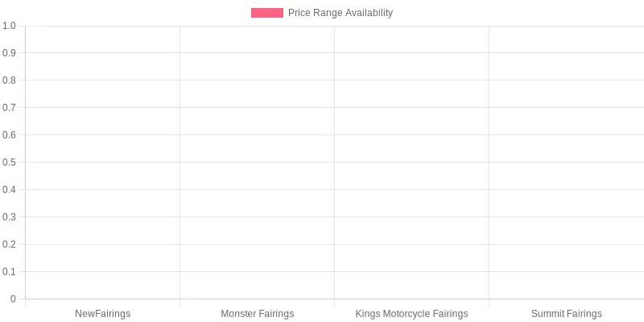This screenshot has width=644, height=322.
Task: Click the 1.0 y-axis tick label
Action: coord(9,26)
